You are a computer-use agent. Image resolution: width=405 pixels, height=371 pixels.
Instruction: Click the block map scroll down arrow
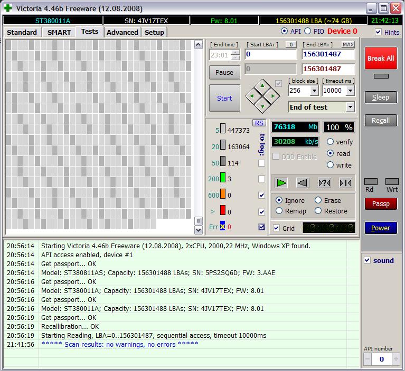pyautogui.click(x=199, y=230)
